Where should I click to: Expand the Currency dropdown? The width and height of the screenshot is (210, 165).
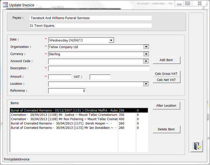pos(146,54)
